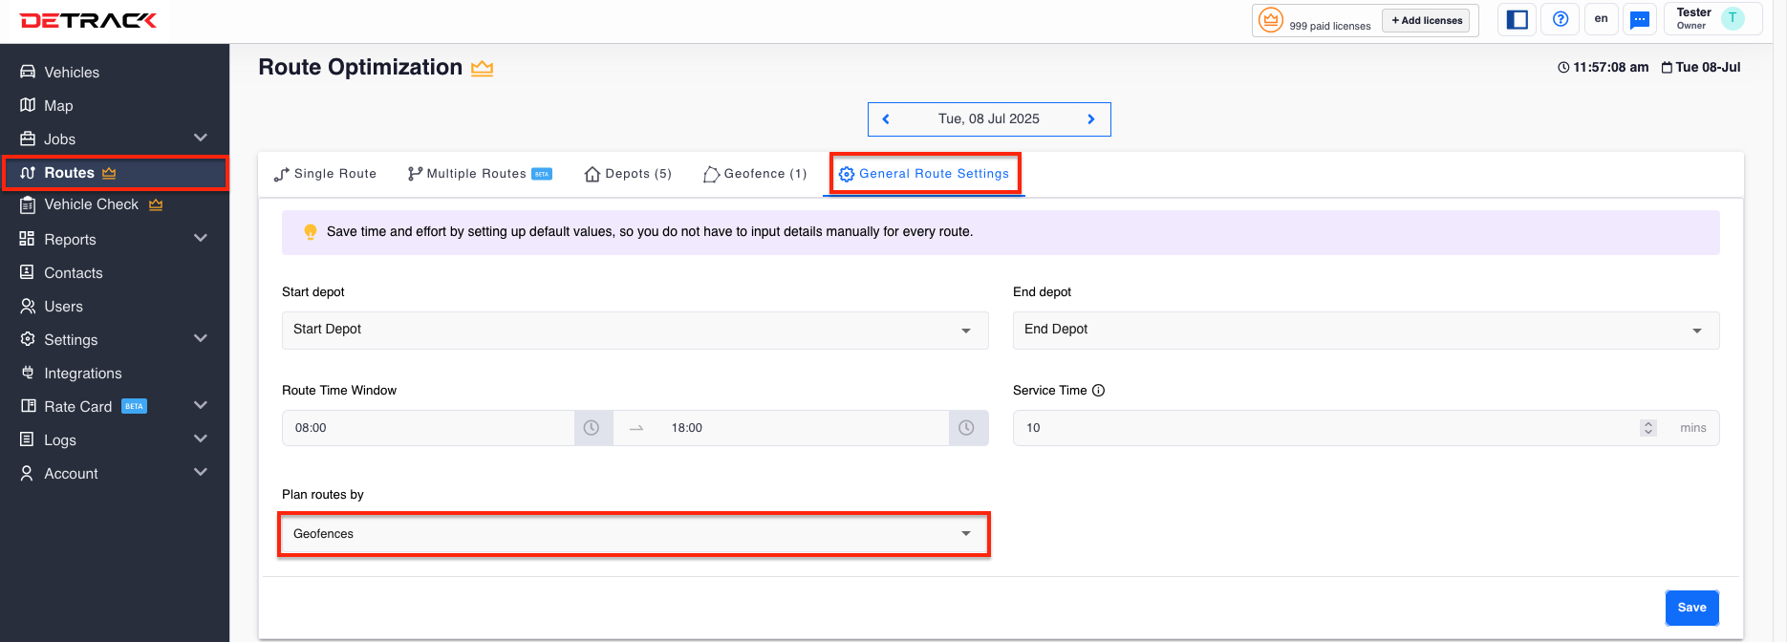Image resolution: width=1787 pixels, height=642 pixels.
Task: Go to next date with right arrow
Action: pos(1091,119)
